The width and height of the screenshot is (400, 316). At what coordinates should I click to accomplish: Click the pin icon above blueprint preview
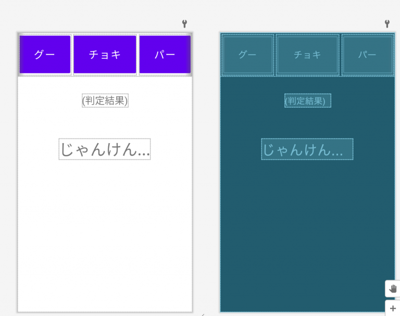[x=387, y=24]
